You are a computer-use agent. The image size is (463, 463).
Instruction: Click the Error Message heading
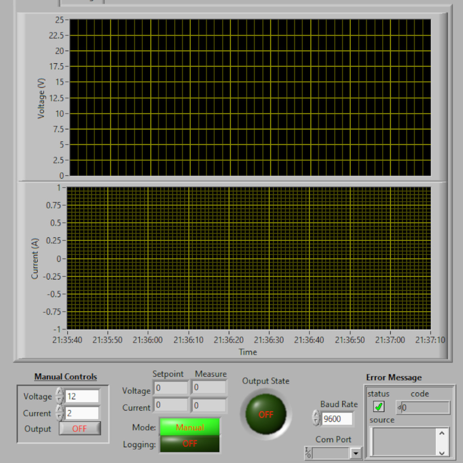394,378
